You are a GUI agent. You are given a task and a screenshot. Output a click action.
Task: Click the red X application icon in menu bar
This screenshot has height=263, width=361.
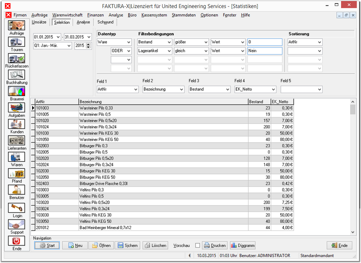[9, 15]
